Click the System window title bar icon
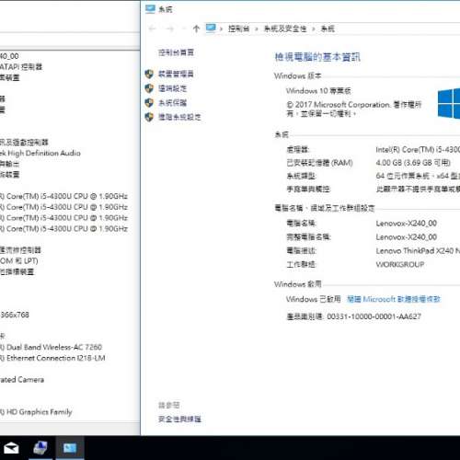460x460 pixels. [150, 9]
